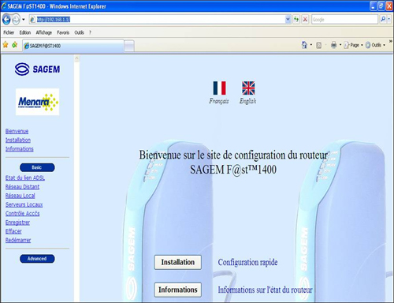Open the Favoris menu

click(x=63, y=32)
